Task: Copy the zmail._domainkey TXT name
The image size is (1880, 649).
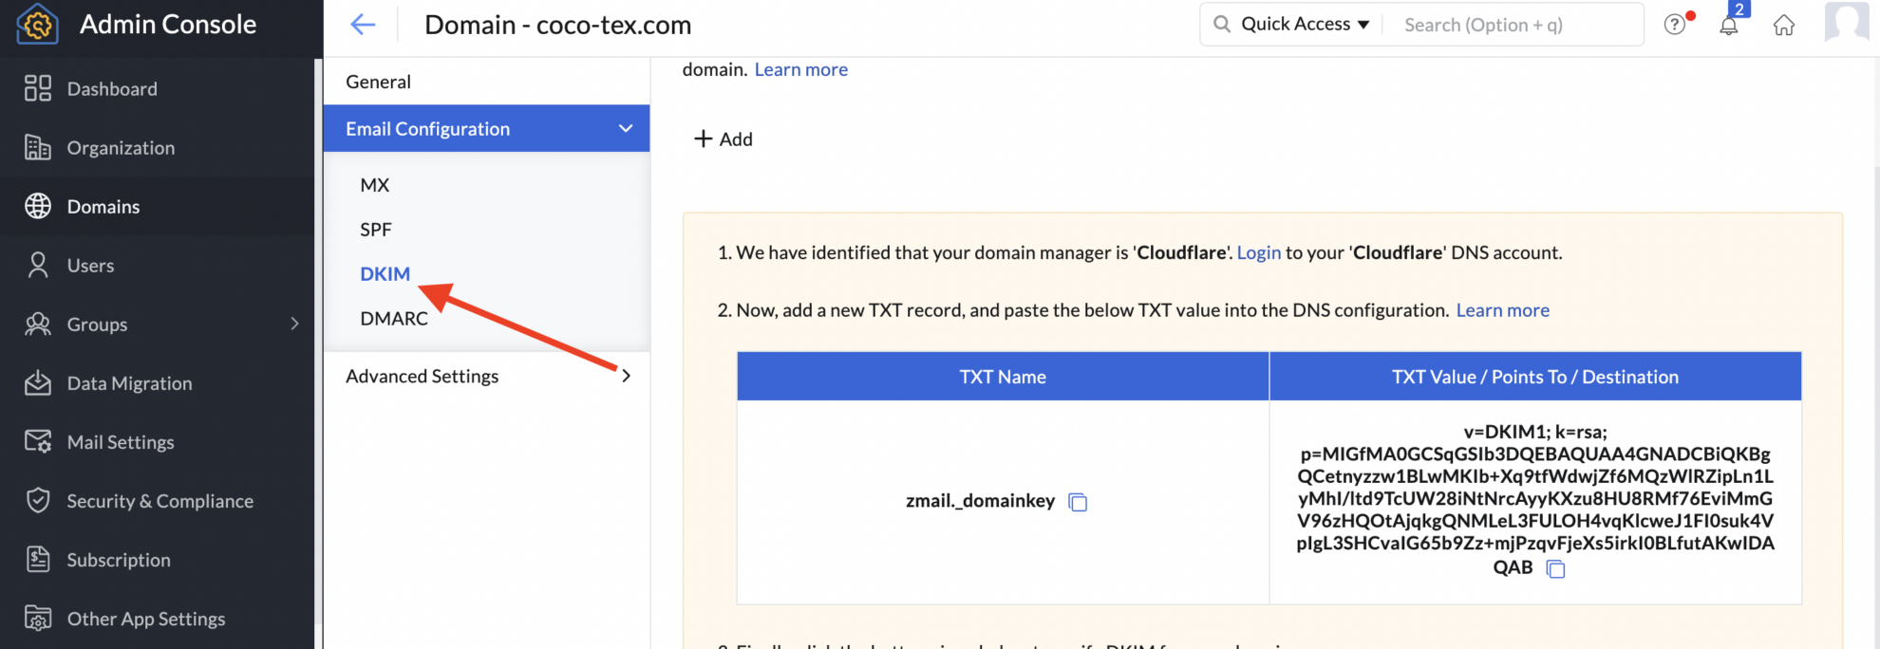Action: click(x=1079, y=502)
